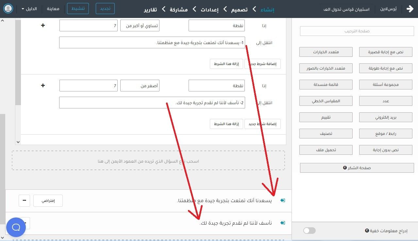Click value field 7 in 'تساوي أو أكبر من' row
The image size is (418, 241).
click(89, 26)
